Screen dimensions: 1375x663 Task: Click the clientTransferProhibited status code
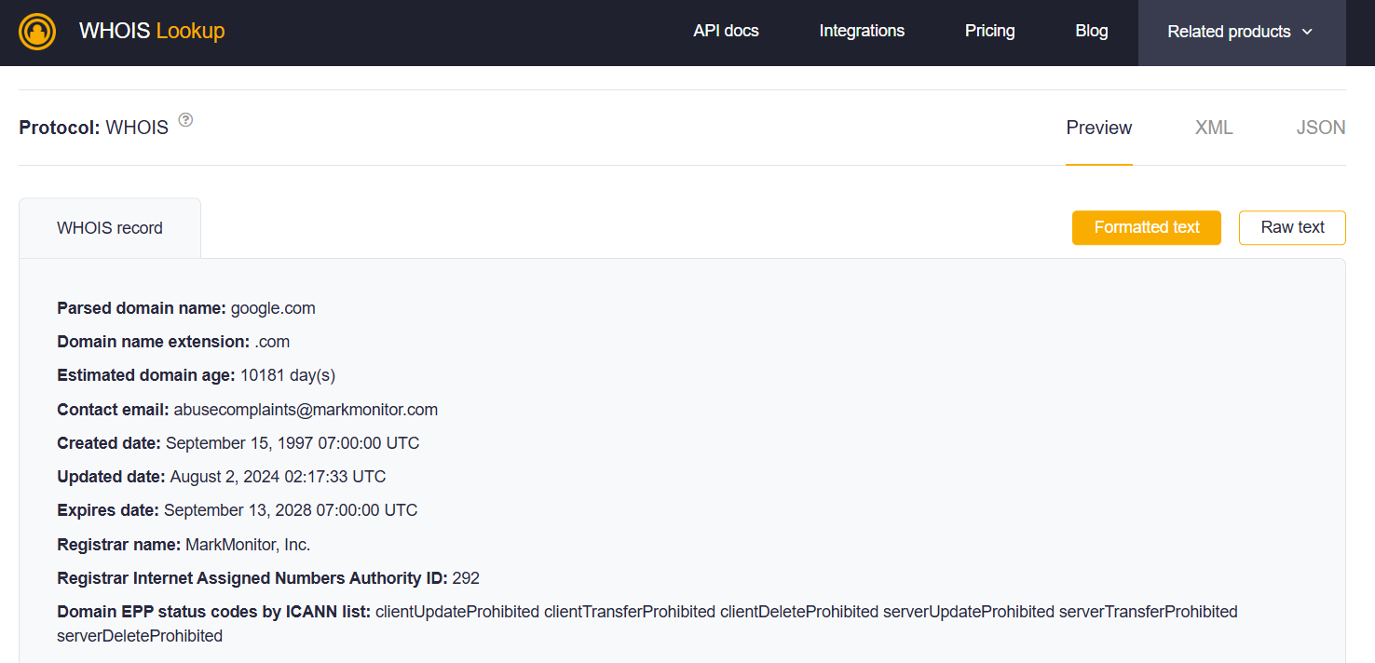[630, 612]
